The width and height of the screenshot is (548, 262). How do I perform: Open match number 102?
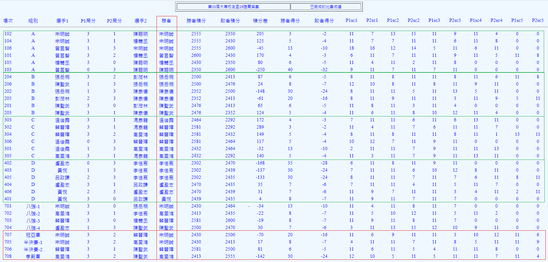(x=8, y=34)
